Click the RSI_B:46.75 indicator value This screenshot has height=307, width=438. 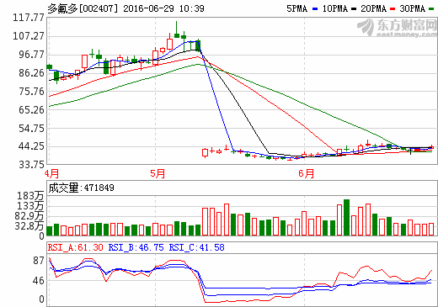click(x=136, y=247)
